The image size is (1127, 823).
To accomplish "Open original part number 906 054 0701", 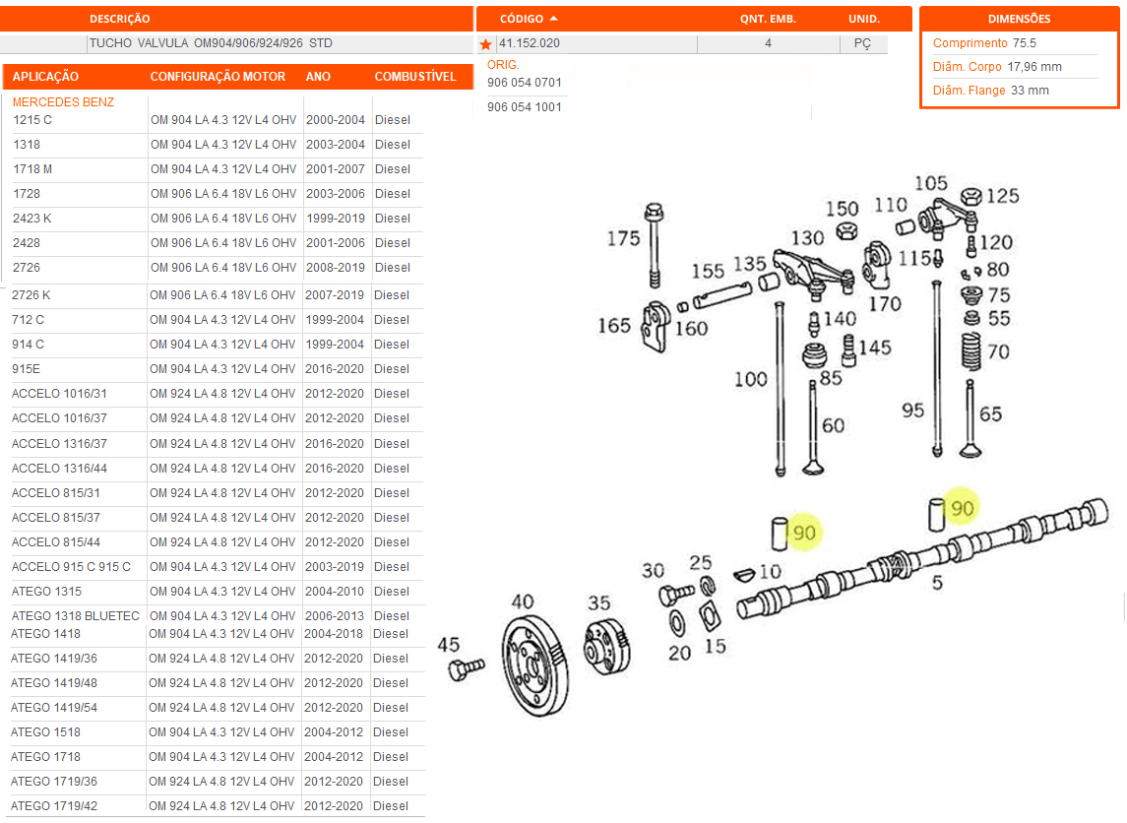I will coord(525,83).
